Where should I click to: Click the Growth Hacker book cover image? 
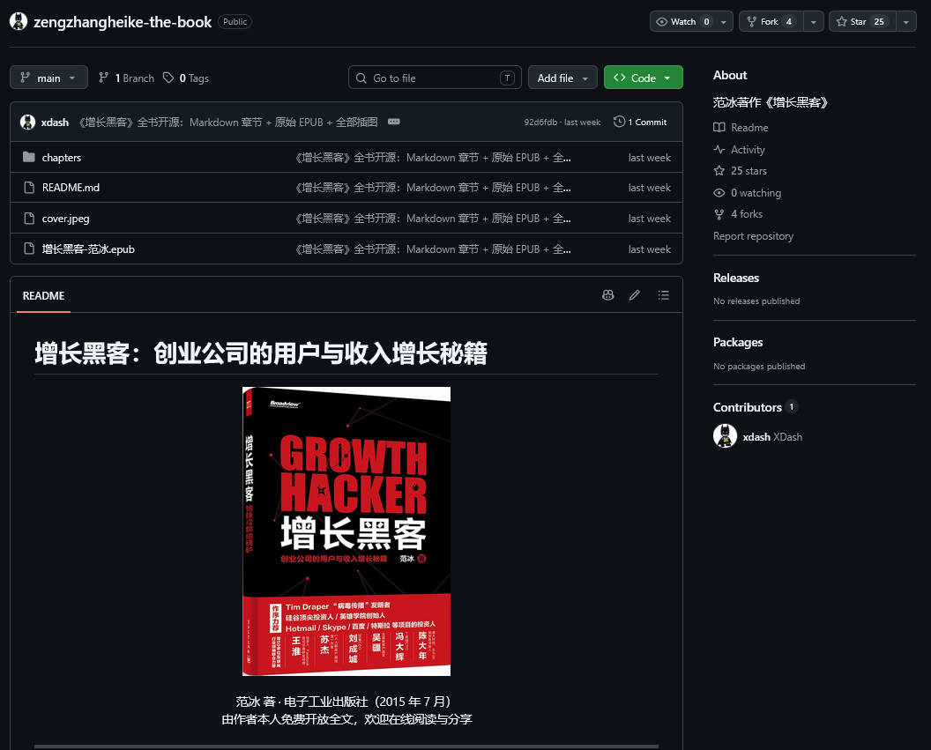click(x=346, y=531)
